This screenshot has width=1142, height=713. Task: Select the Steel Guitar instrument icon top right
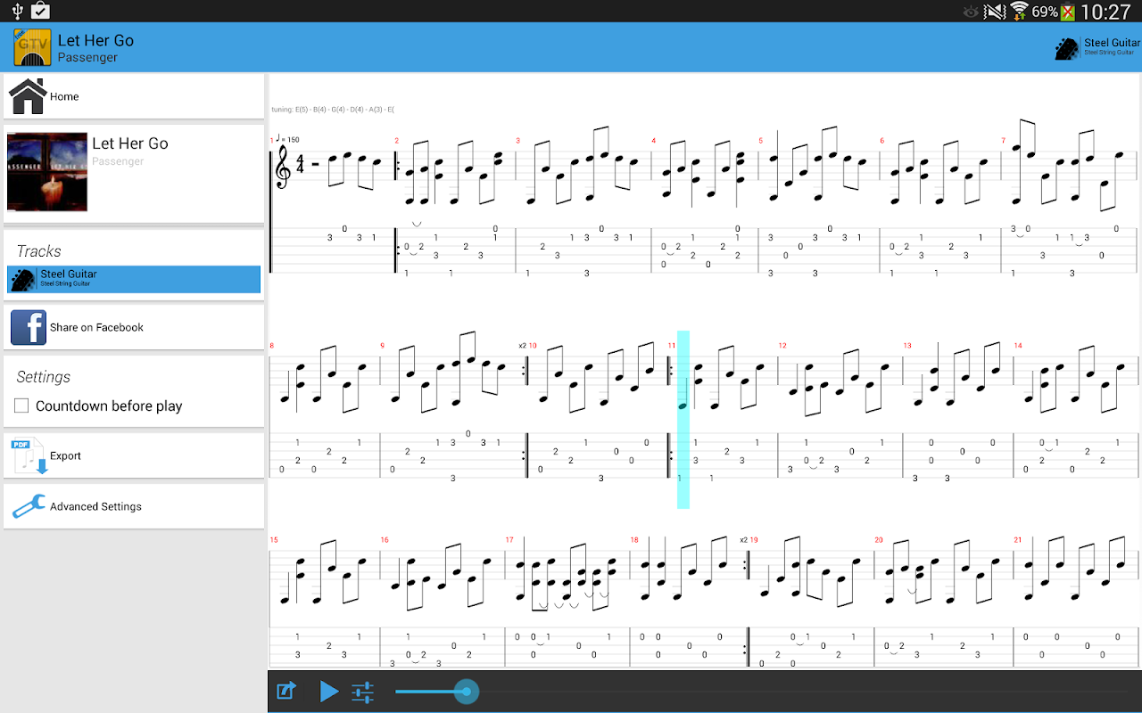[1067, 48]
